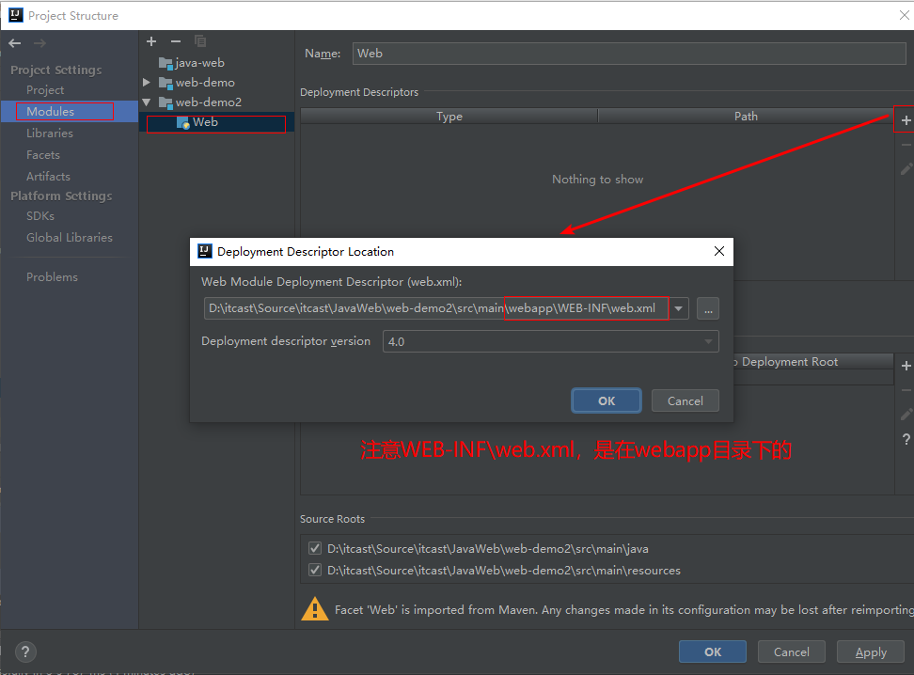The width and height of the screenshot is (914, 675).
Task: Click Cancel in Project Structure window
Action: pos(791,651)
